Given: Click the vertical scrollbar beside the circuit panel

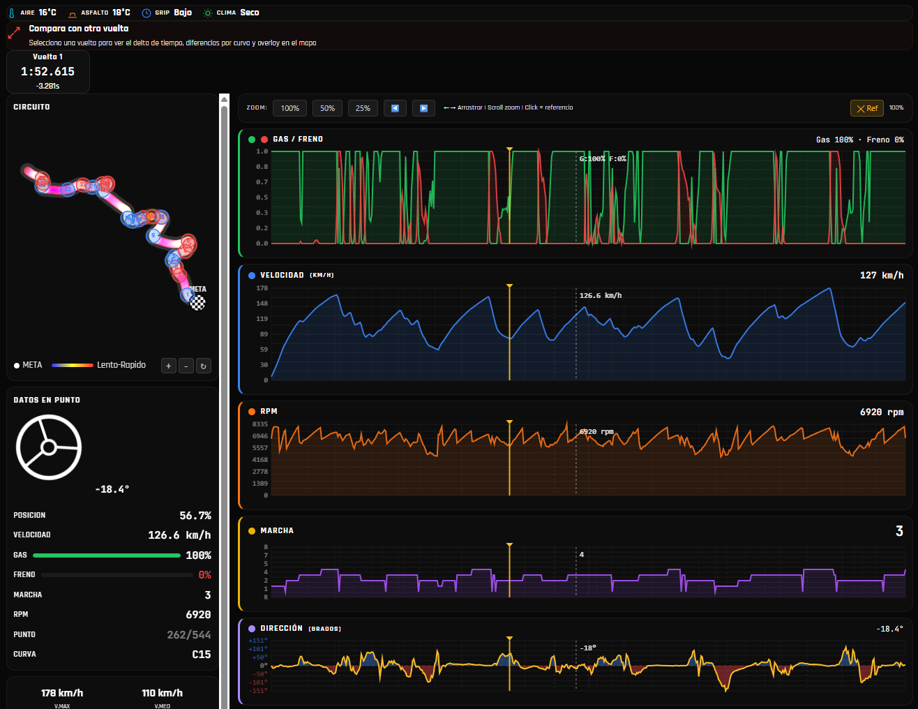Looking at the screenshot, I should pos(225,401).
